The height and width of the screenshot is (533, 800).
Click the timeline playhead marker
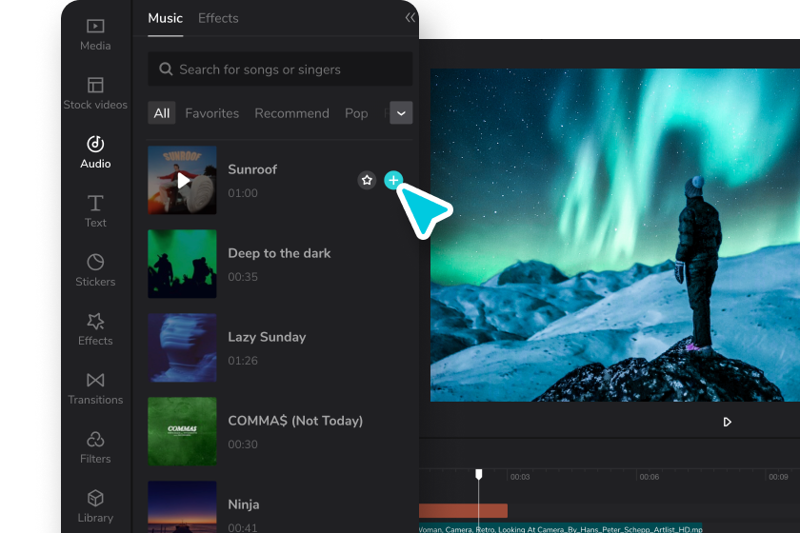tap(478, 475)
